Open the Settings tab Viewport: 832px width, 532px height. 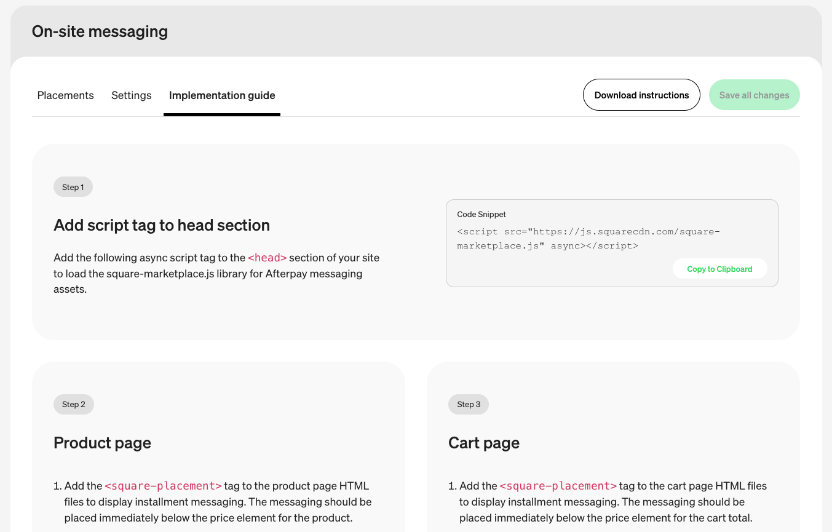tap(131, 95)
